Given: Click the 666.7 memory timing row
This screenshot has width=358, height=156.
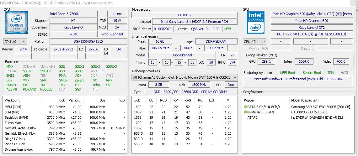Looking at the screenshot, I should (184, 144).
